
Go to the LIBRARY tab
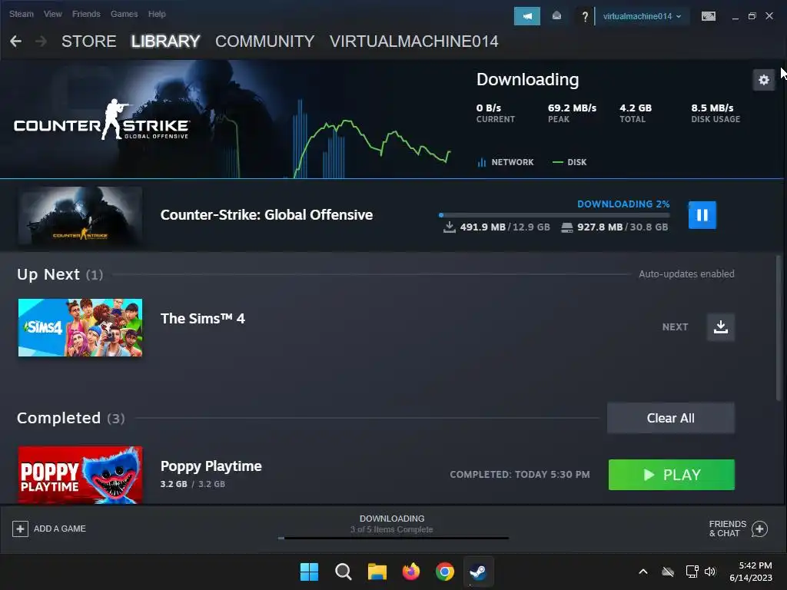tap(166, 41)
